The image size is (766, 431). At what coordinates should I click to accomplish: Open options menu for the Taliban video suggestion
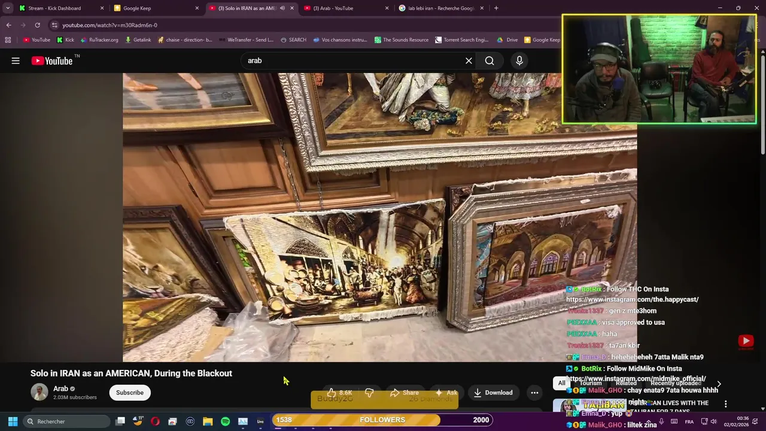pyautogui.click(x=725, y=405)
